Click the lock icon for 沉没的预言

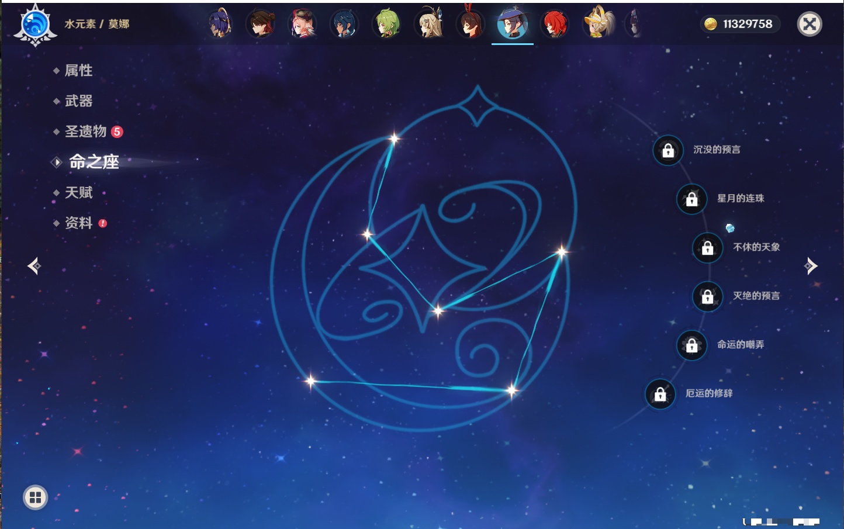tap(668, 150)
